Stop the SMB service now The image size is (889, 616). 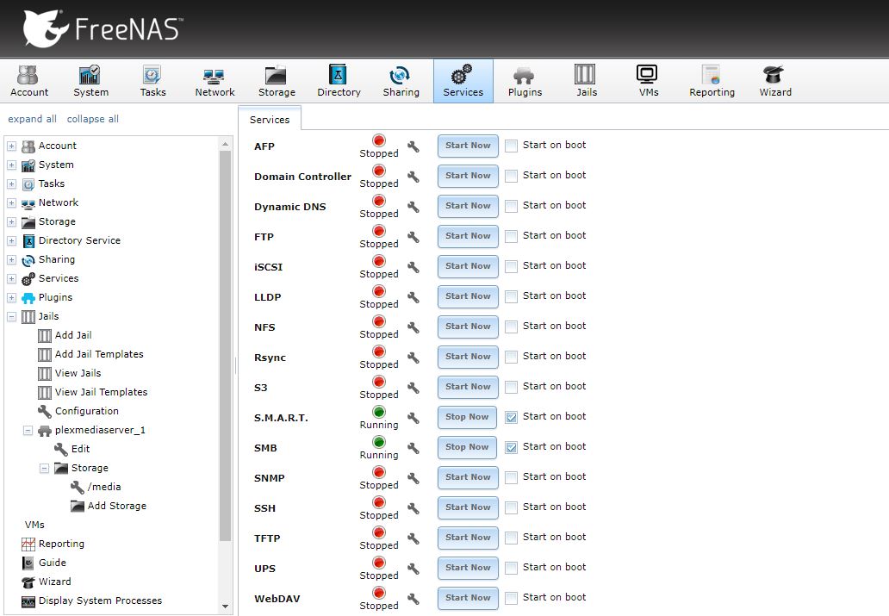[467, 447]
